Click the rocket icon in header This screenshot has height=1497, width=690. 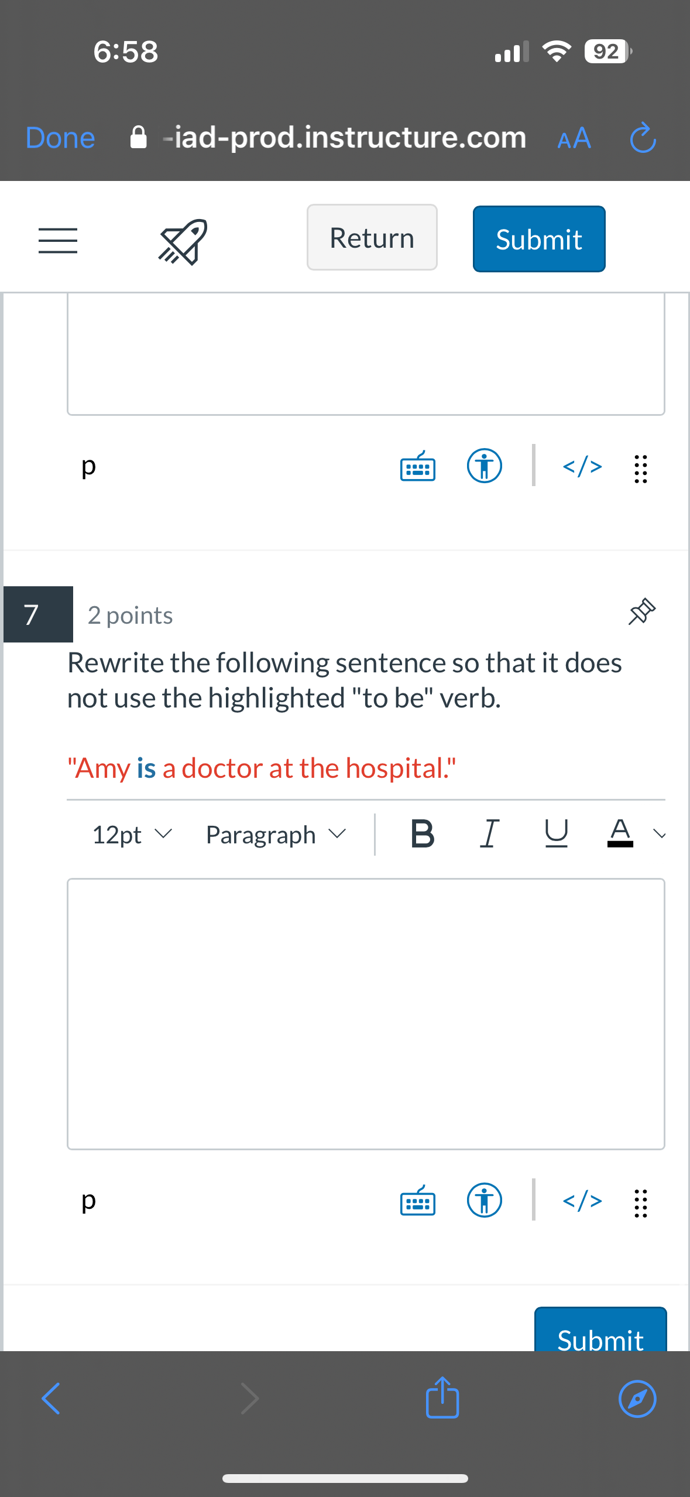183,241
